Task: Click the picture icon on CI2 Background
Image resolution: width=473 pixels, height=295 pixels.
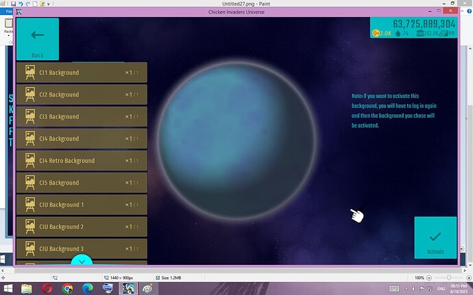Action: pos(30,94)
